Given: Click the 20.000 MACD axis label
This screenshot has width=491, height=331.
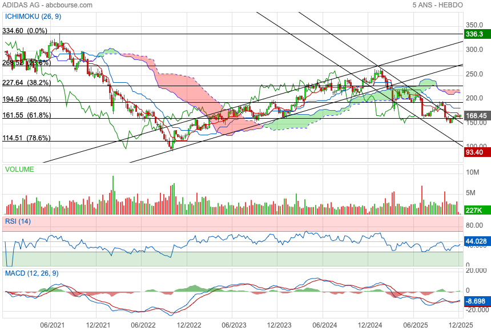Looking at the screenshot, I should [476, 271].
